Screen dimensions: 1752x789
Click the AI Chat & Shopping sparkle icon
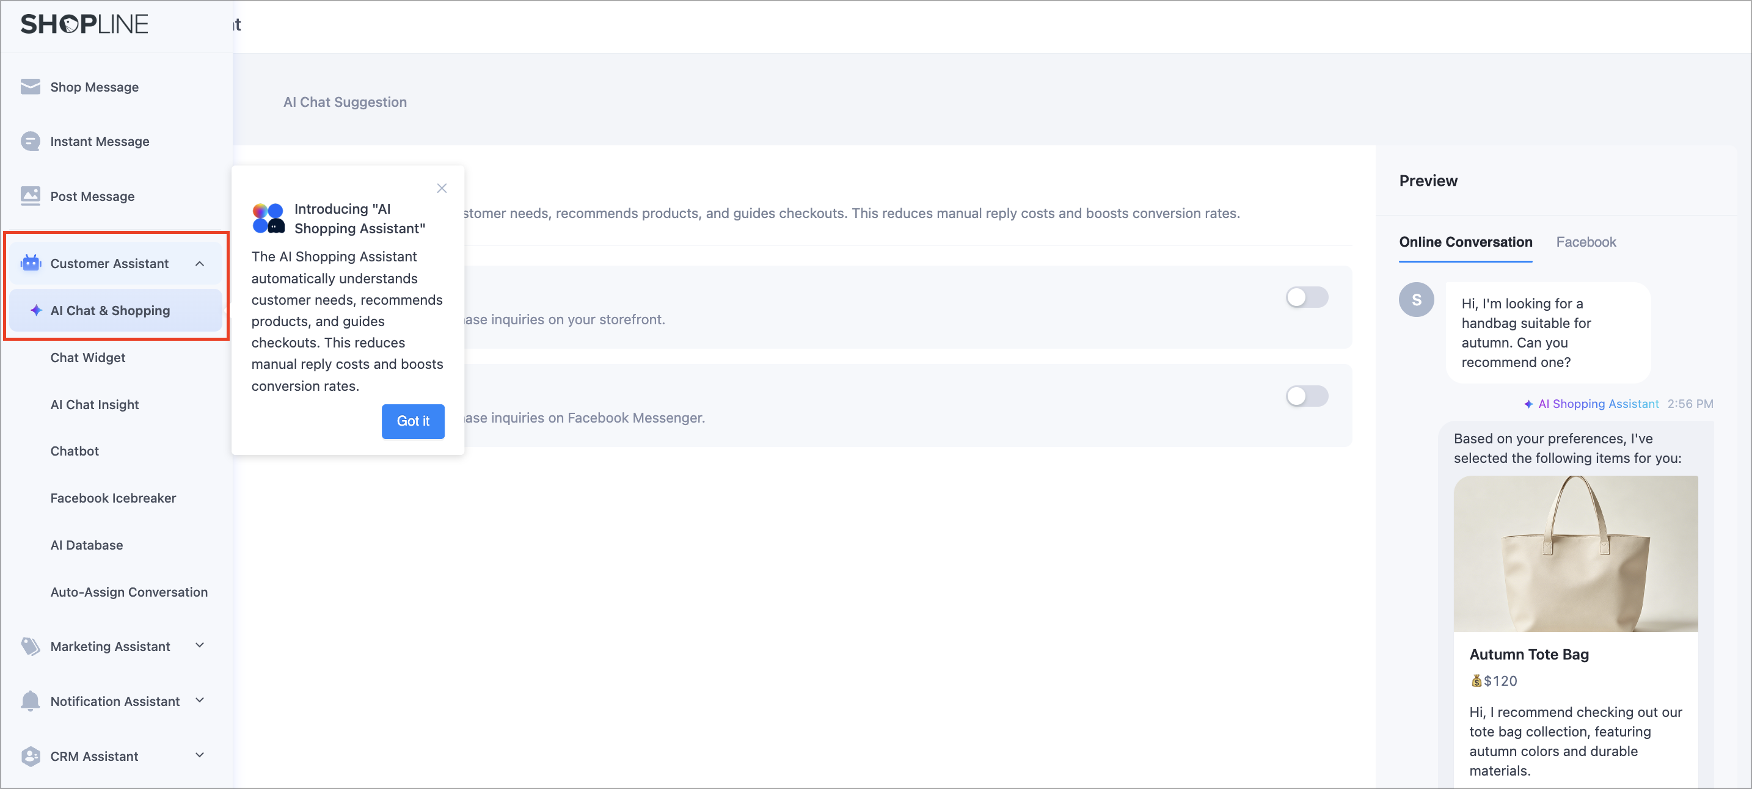[36, 310]
